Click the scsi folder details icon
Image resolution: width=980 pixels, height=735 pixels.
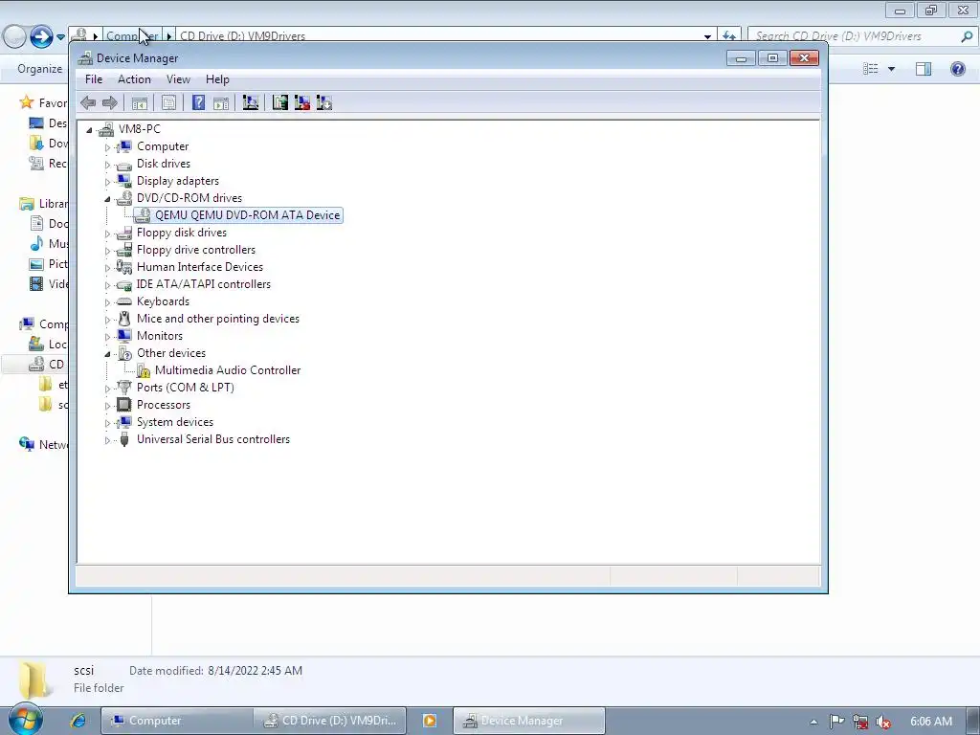(34, 679)
